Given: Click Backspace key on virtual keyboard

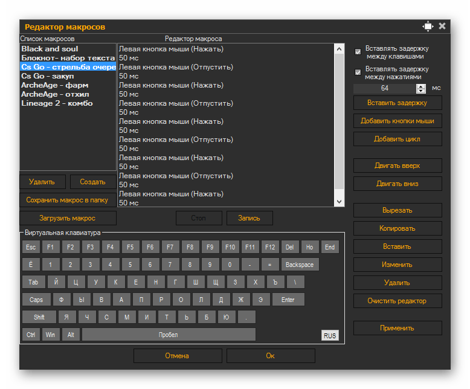Looking at the screenshot, I should [300, 265].
